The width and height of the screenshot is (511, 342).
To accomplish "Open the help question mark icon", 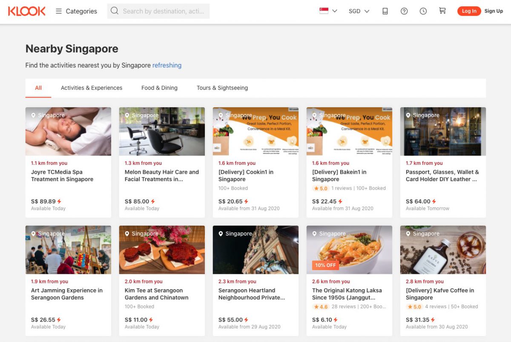I will 404,11.
